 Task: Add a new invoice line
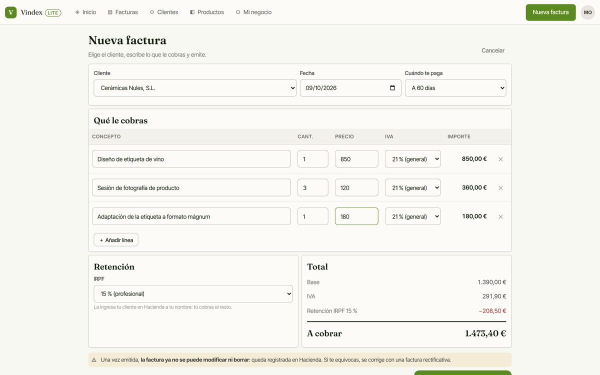tap(116, 240)
